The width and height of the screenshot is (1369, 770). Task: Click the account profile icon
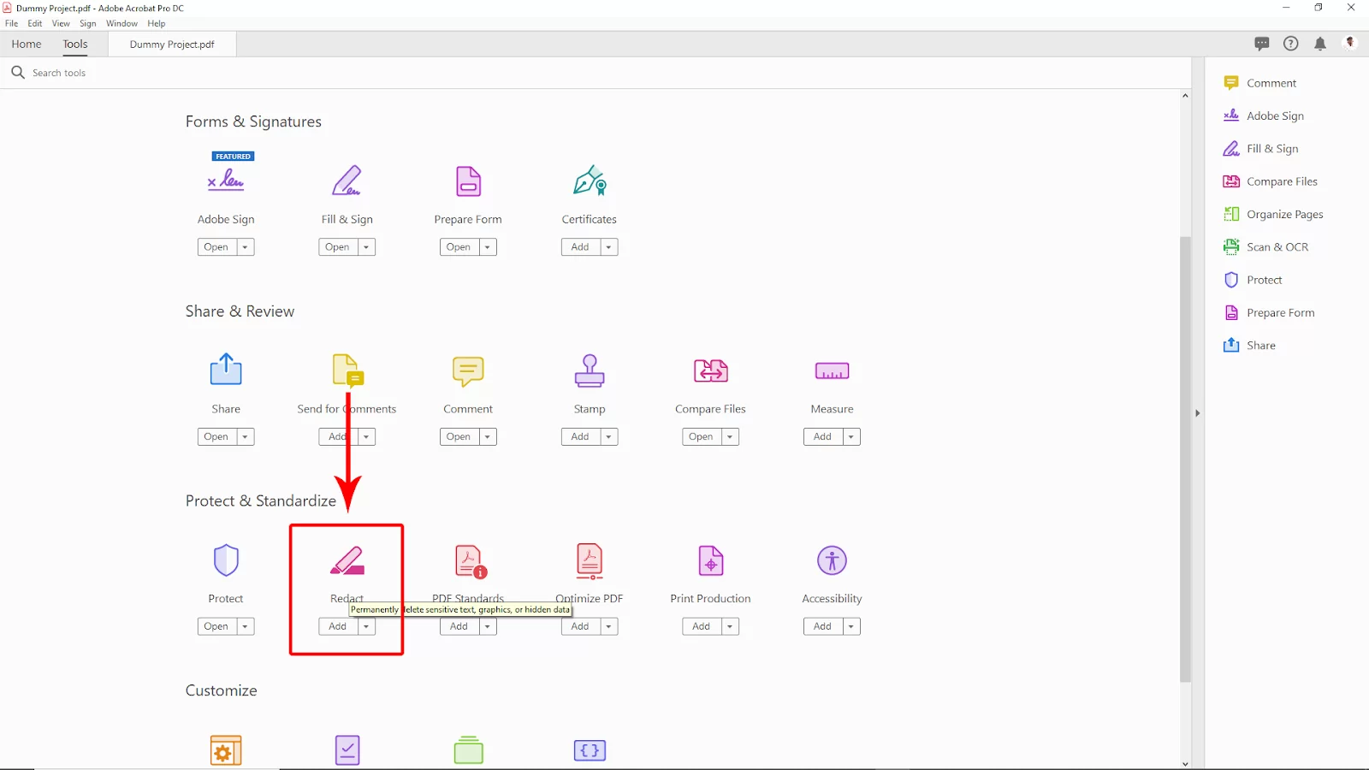click(x=1350, y=43)
